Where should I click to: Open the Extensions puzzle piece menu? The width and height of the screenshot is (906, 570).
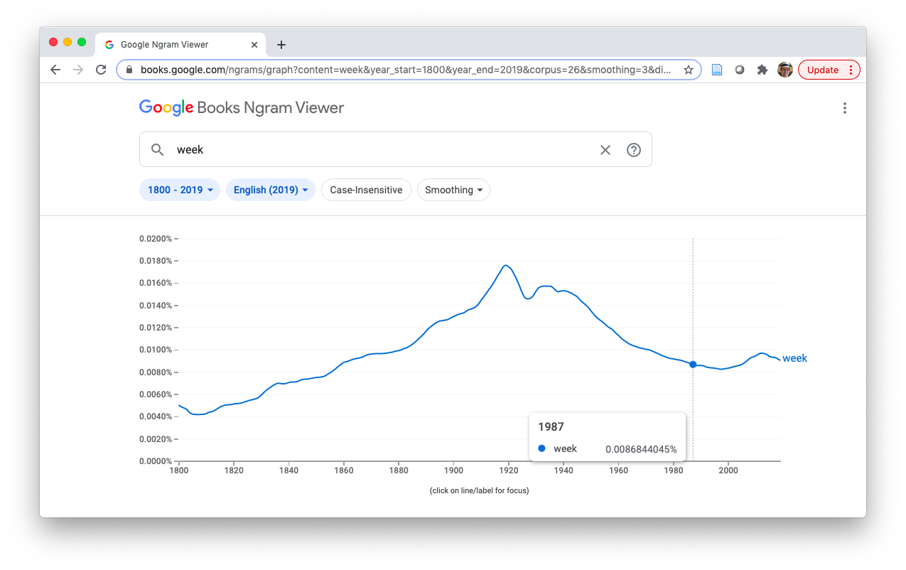click(762, 70)
